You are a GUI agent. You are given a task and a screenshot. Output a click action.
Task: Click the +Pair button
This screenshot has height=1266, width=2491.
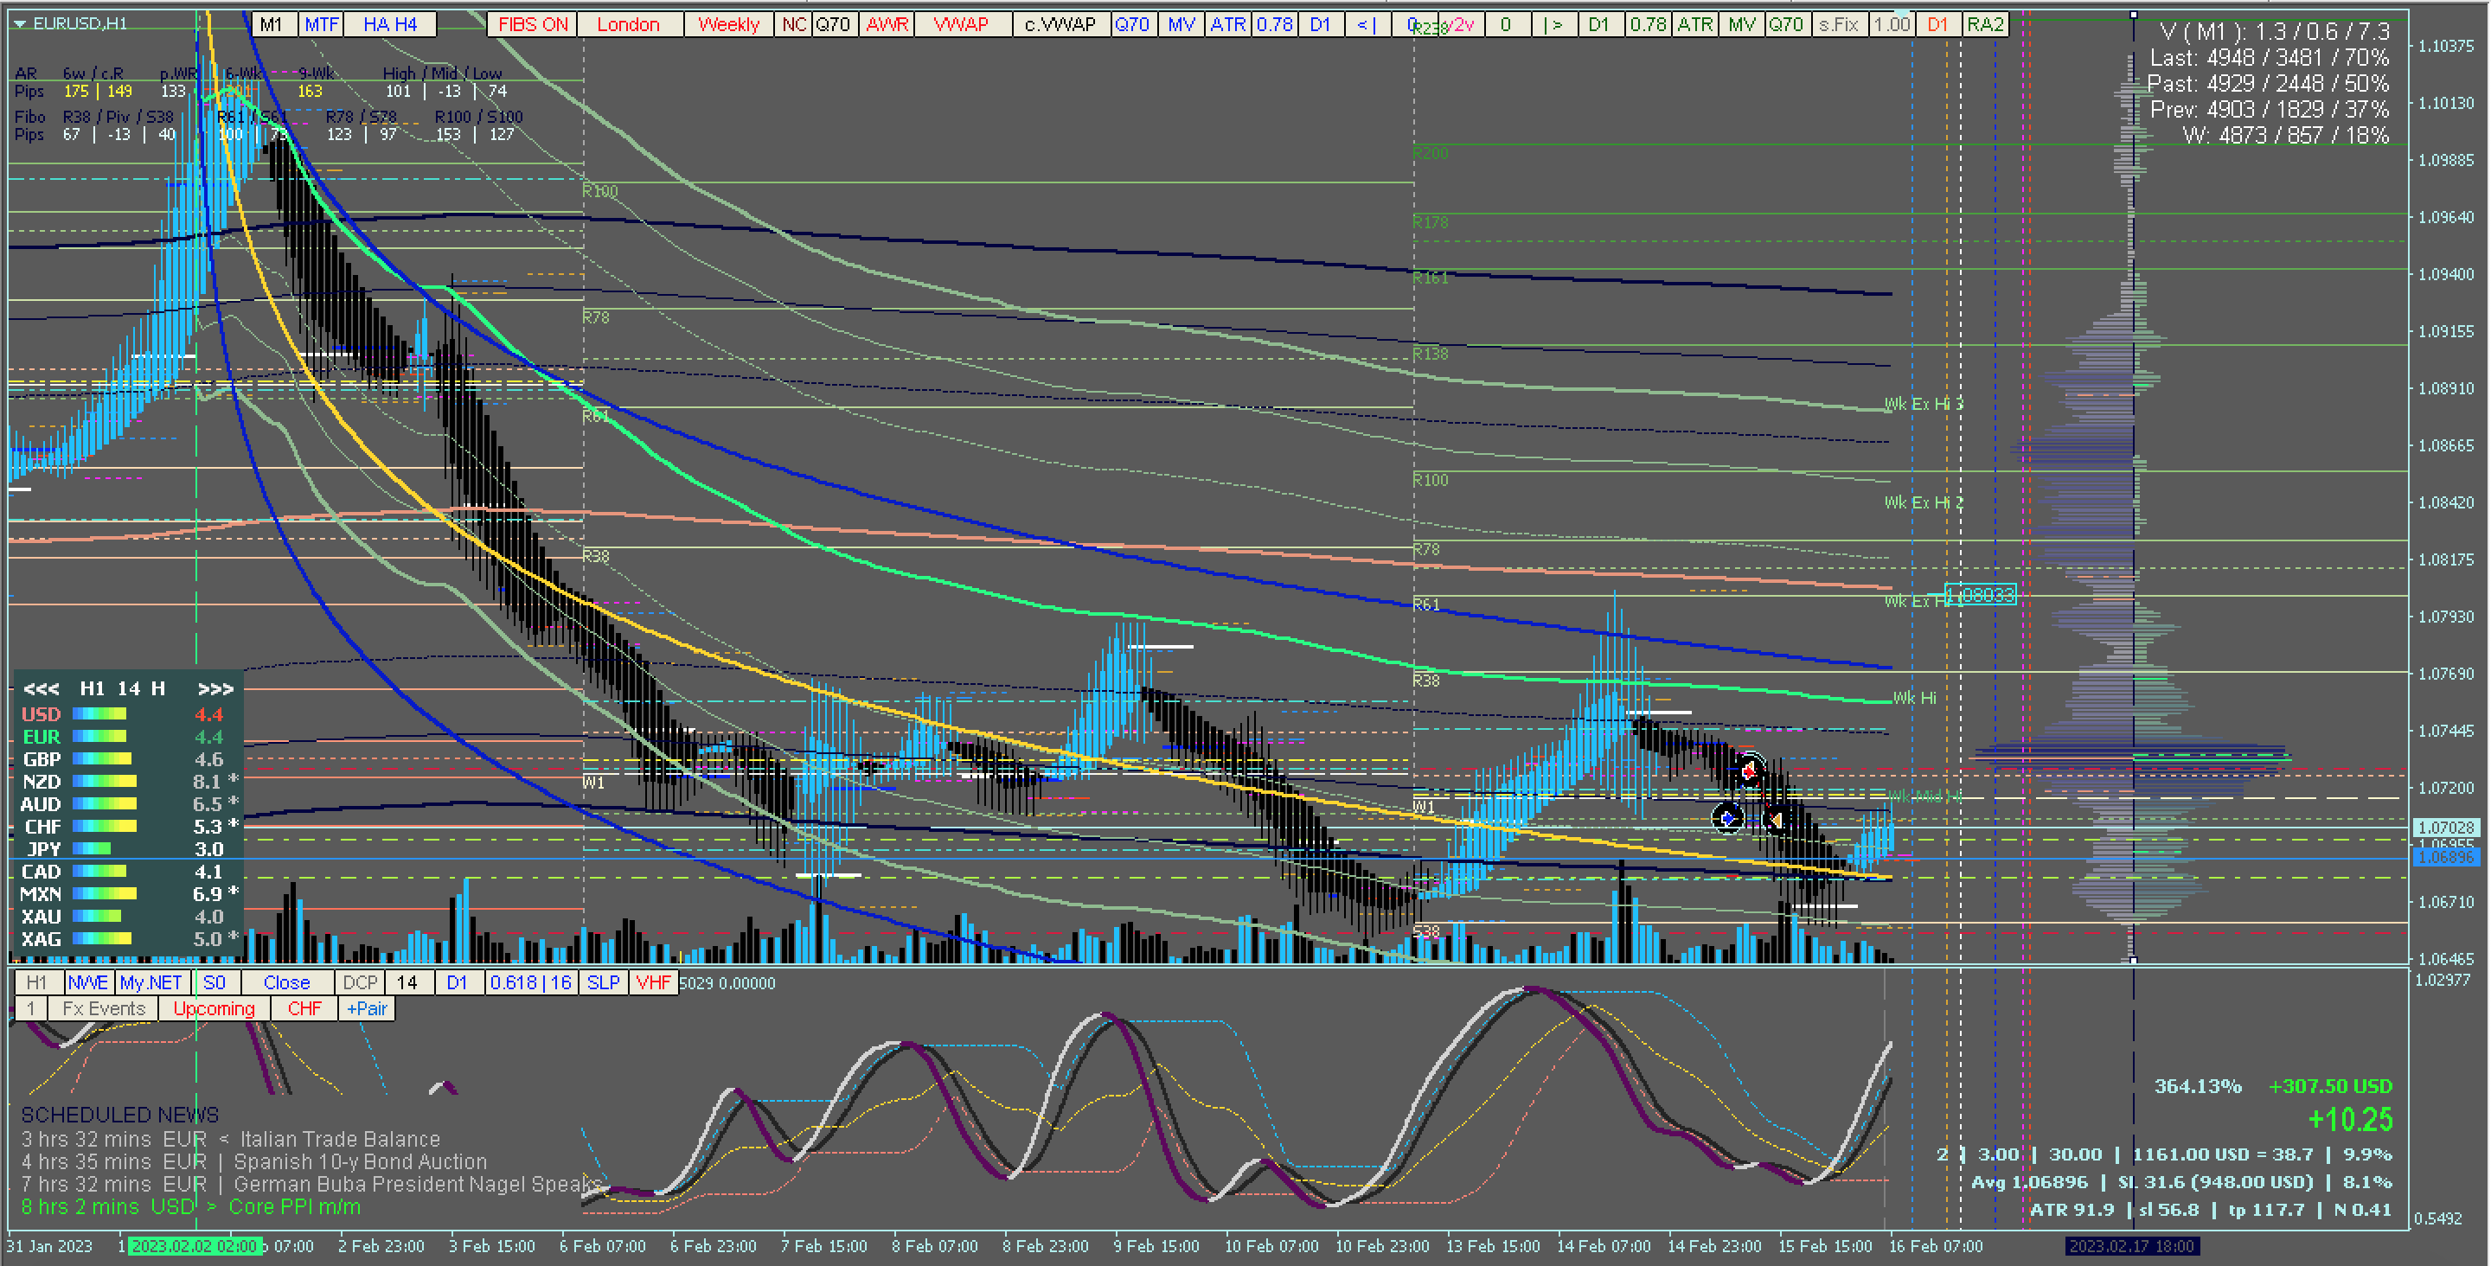pos(367,1009)
